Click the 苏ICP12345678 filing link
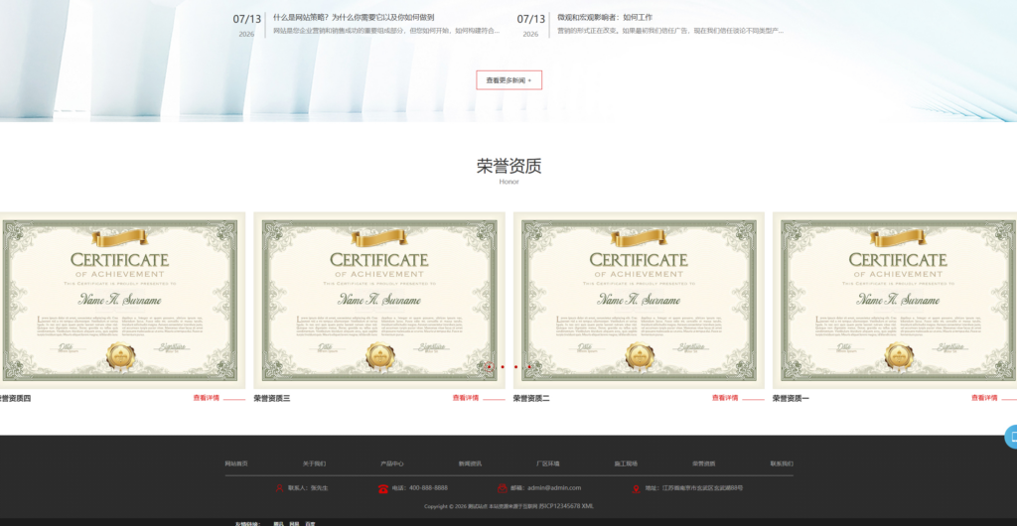Image resolution: width=1017 pixels, height=526 pixels. [x=559, y=506]
